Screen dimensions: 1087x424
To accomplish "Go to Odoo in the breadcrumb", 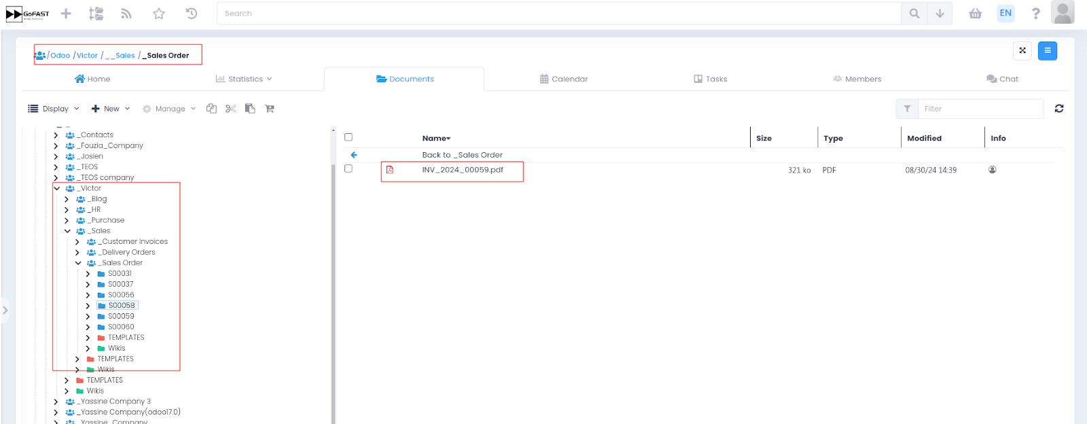I will tap(60, 56).
